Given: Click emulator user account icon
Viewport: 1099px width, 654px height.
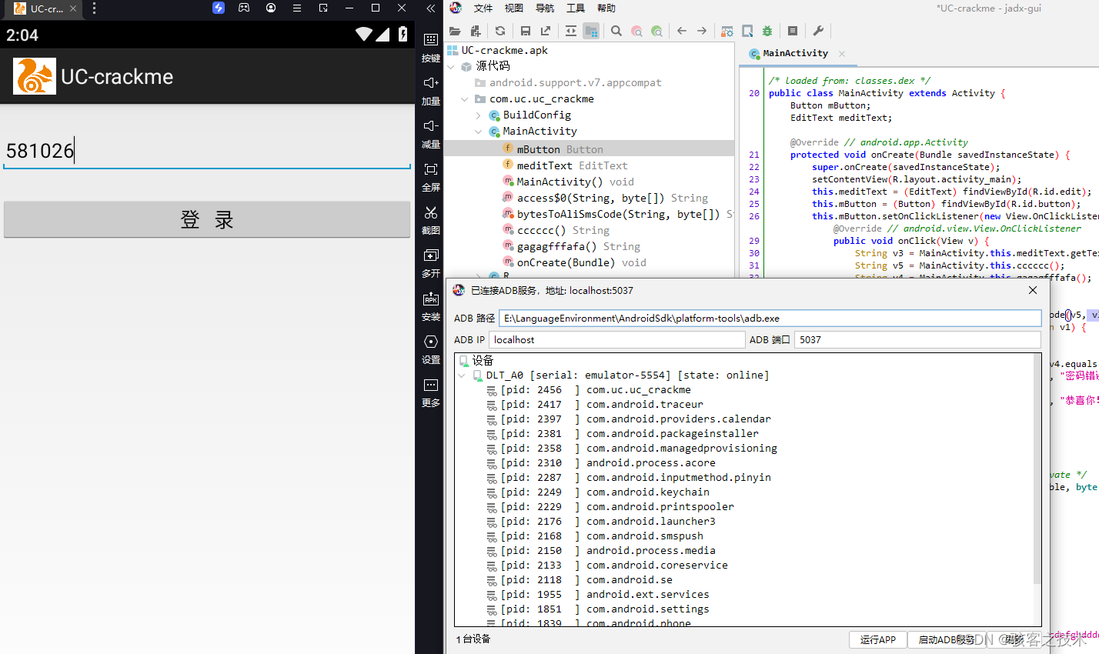Looking at the screenshot, I should point(271,8).
